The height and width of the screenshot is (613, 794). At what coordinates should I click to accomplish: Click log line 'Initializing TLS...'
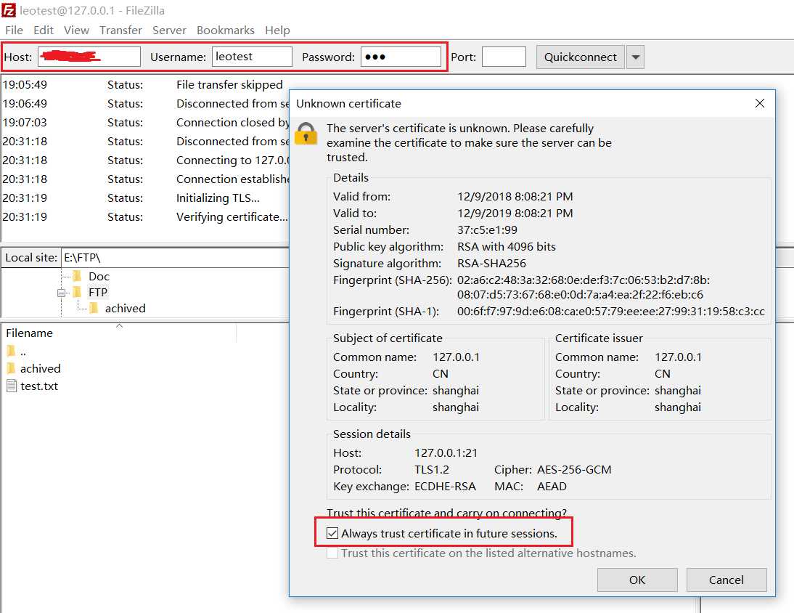click(218, 198)
